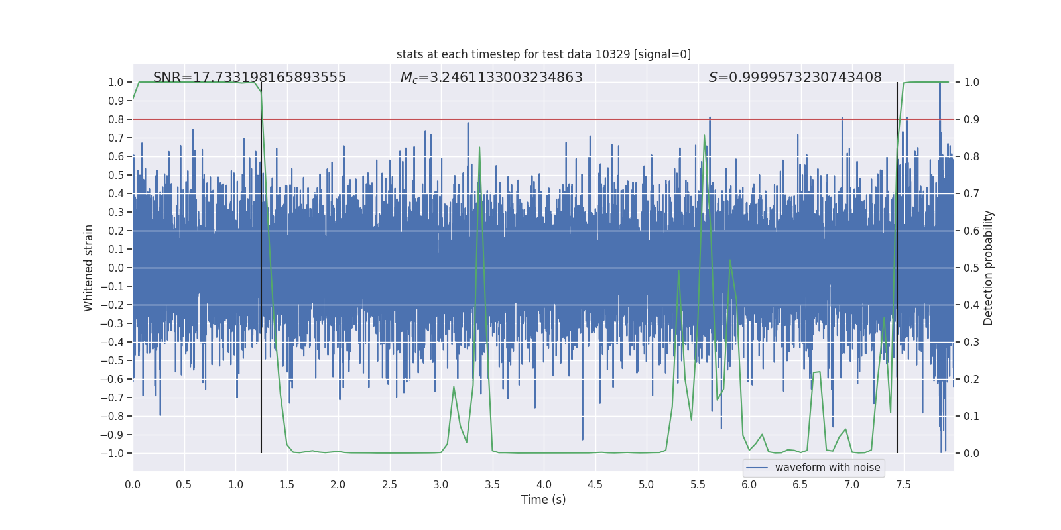
Task: Click the blue line sample in the legend
Action: click(x=757, y=468)
